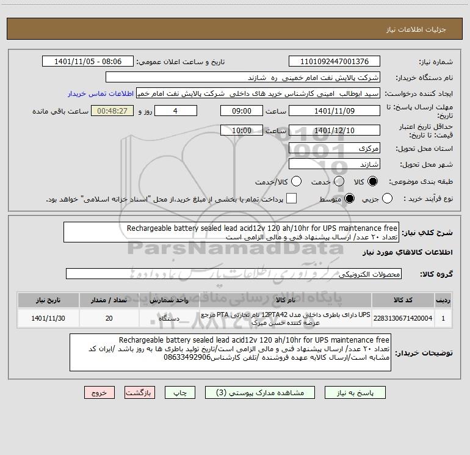Click the general need description text box

coord(231,232)
